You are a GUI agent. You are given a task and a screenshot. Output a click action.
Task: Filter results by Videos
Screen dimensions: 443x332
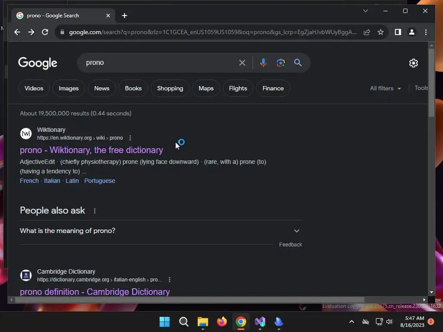point(34,88)
